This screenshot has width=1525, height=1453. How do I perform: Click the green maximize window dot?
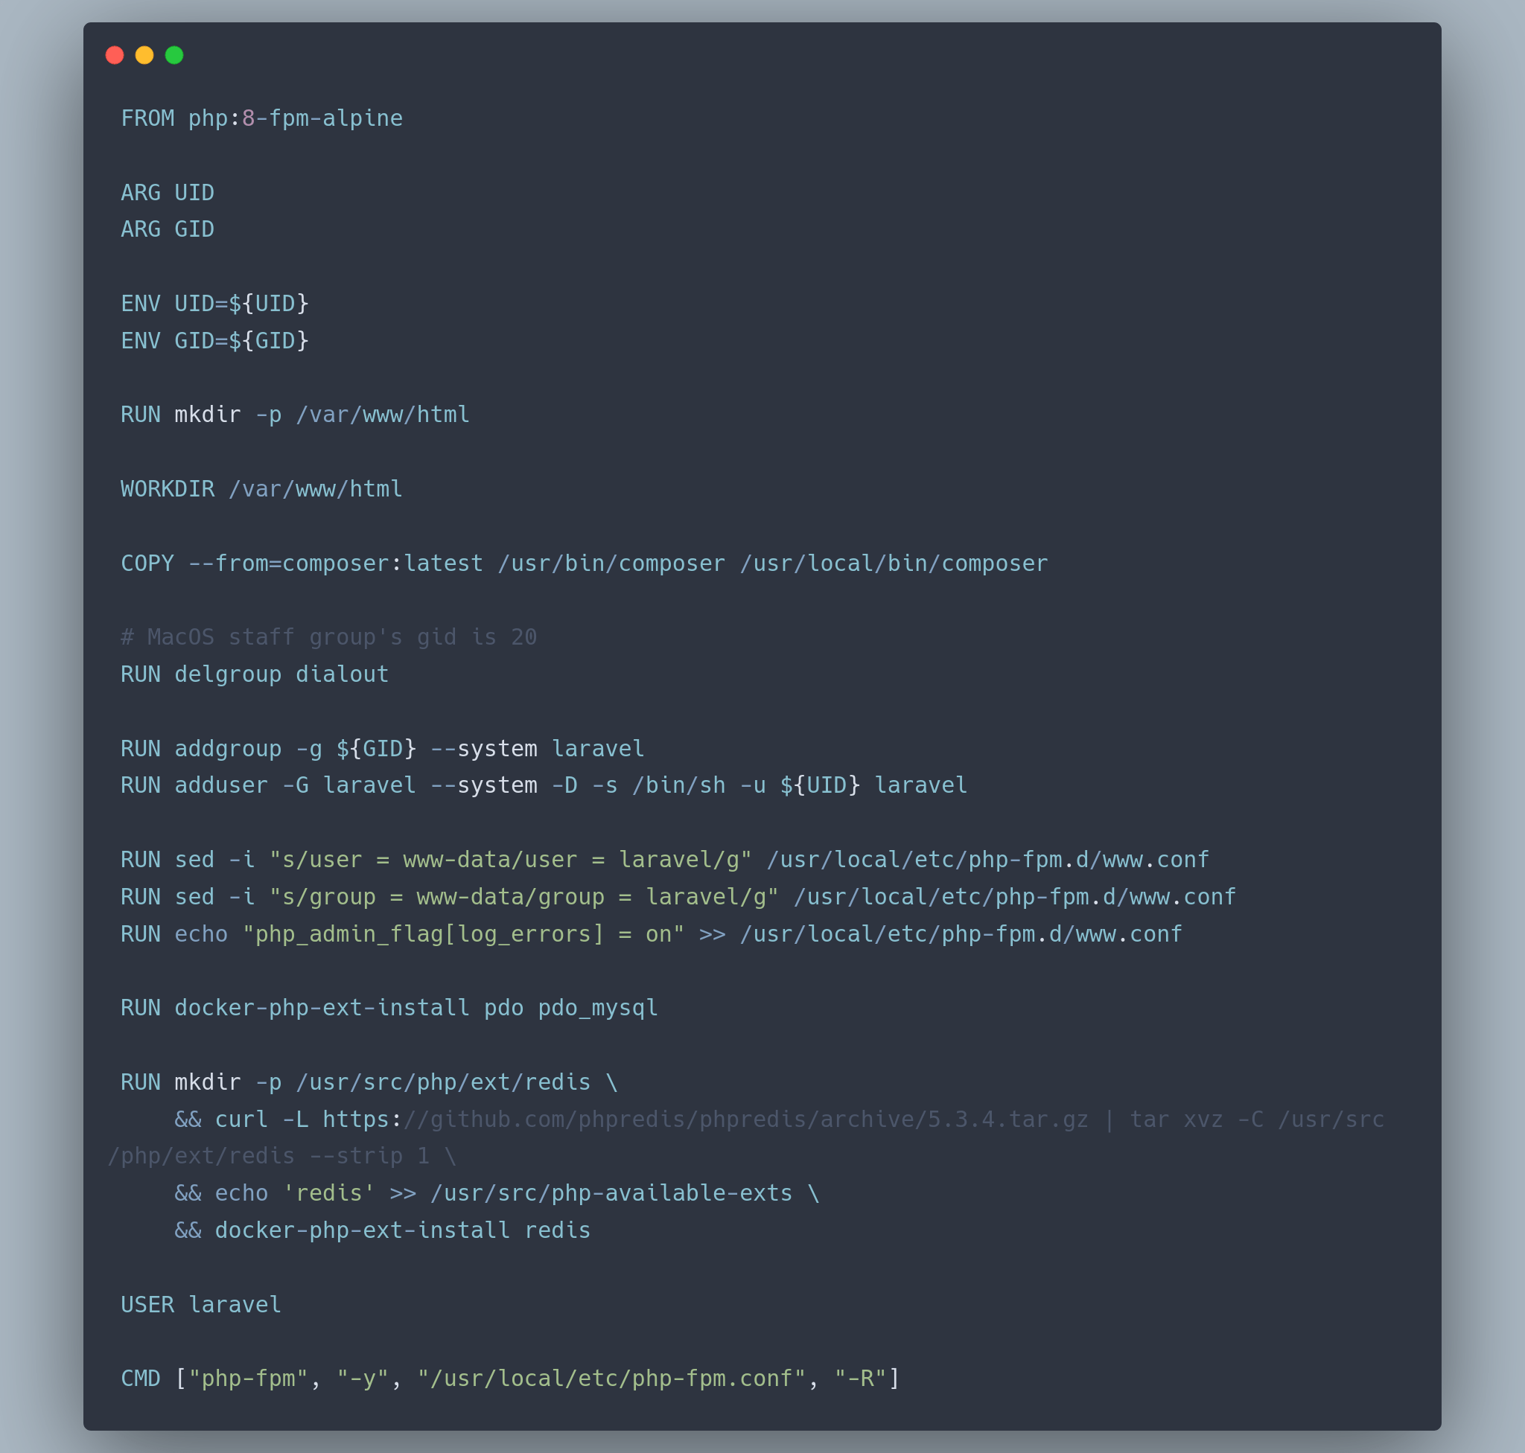(174, 55)
